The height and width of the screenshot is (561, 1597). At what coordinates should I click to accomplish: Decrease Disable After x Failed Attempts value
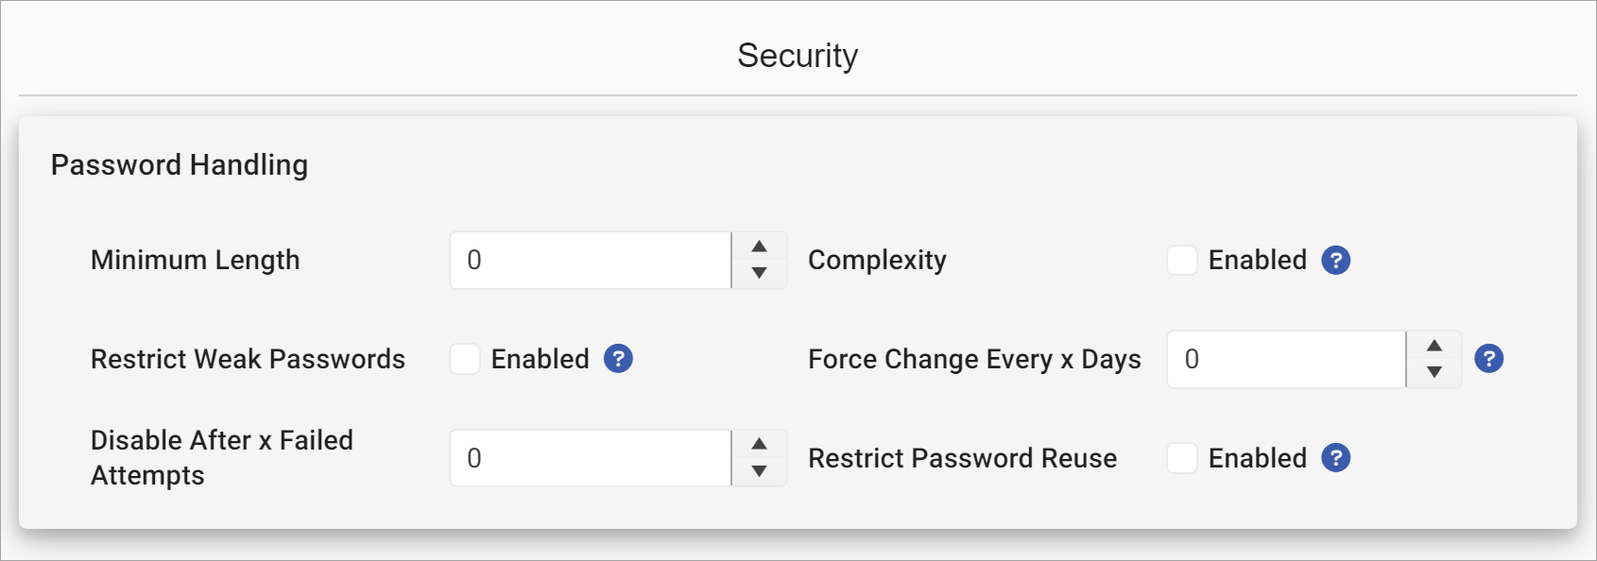coord(759,471)
